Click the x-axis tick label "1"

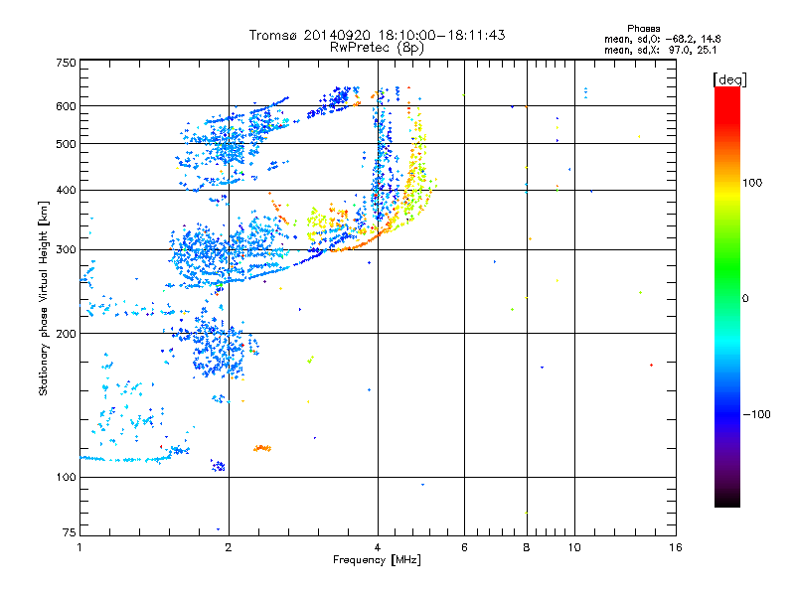pos(79,547)
